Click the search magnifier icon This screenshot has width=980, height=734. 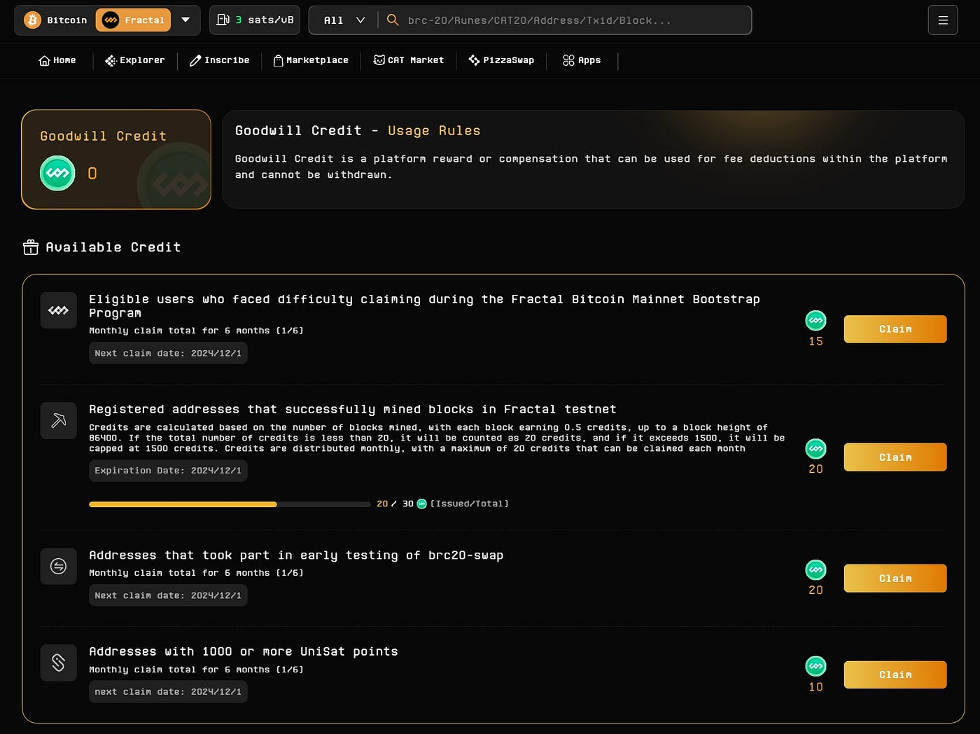click(x=393, y=20)
